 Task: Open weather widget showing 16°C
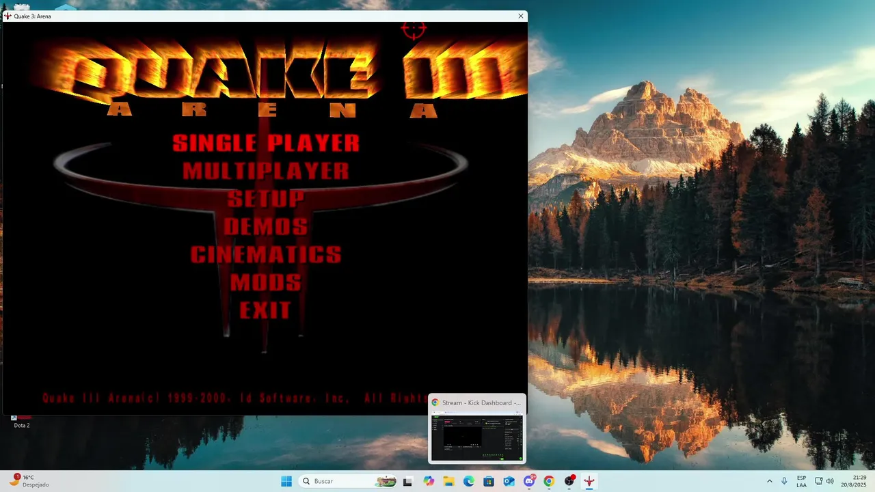[29, 481]
